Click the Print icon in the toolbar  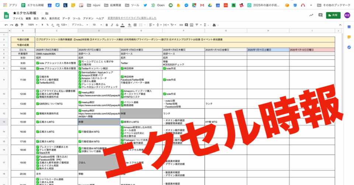click(17, 25)
